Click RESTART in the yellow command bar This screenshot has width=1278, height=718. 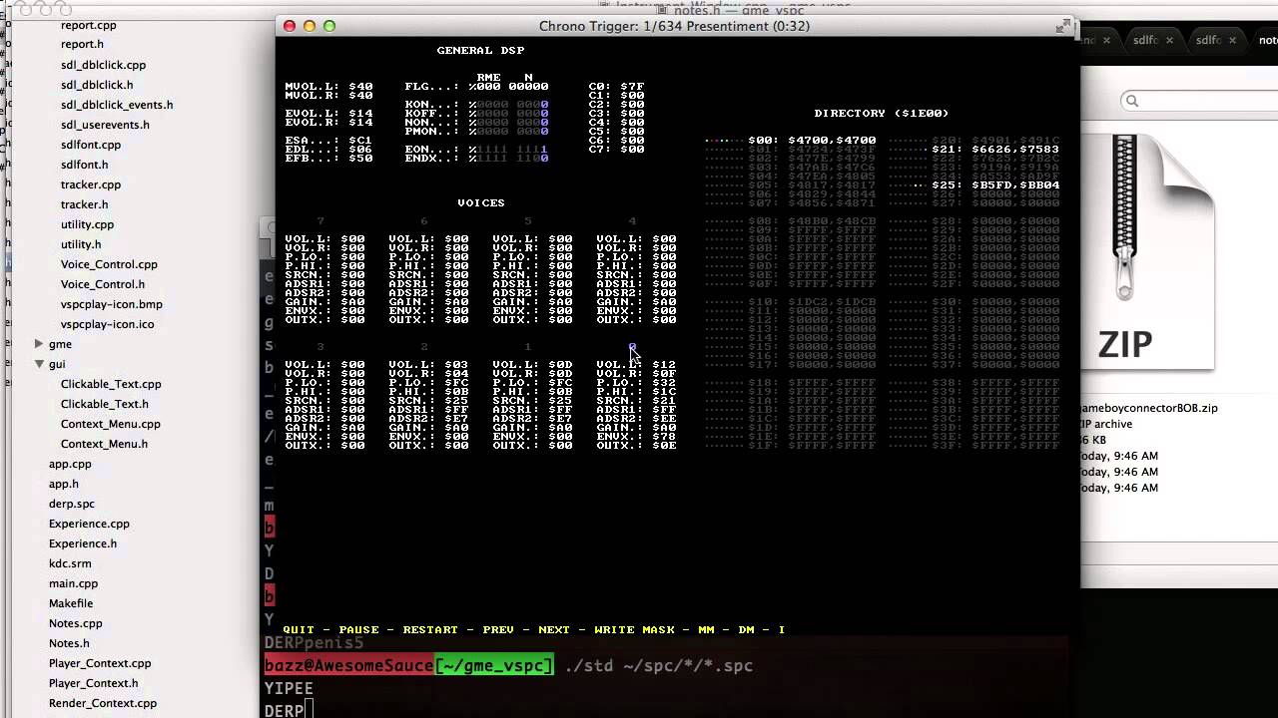coord(430,630)
